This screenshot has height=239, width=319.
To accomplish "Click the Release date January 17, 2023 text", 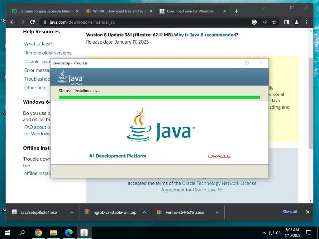I will click(117, 42).
